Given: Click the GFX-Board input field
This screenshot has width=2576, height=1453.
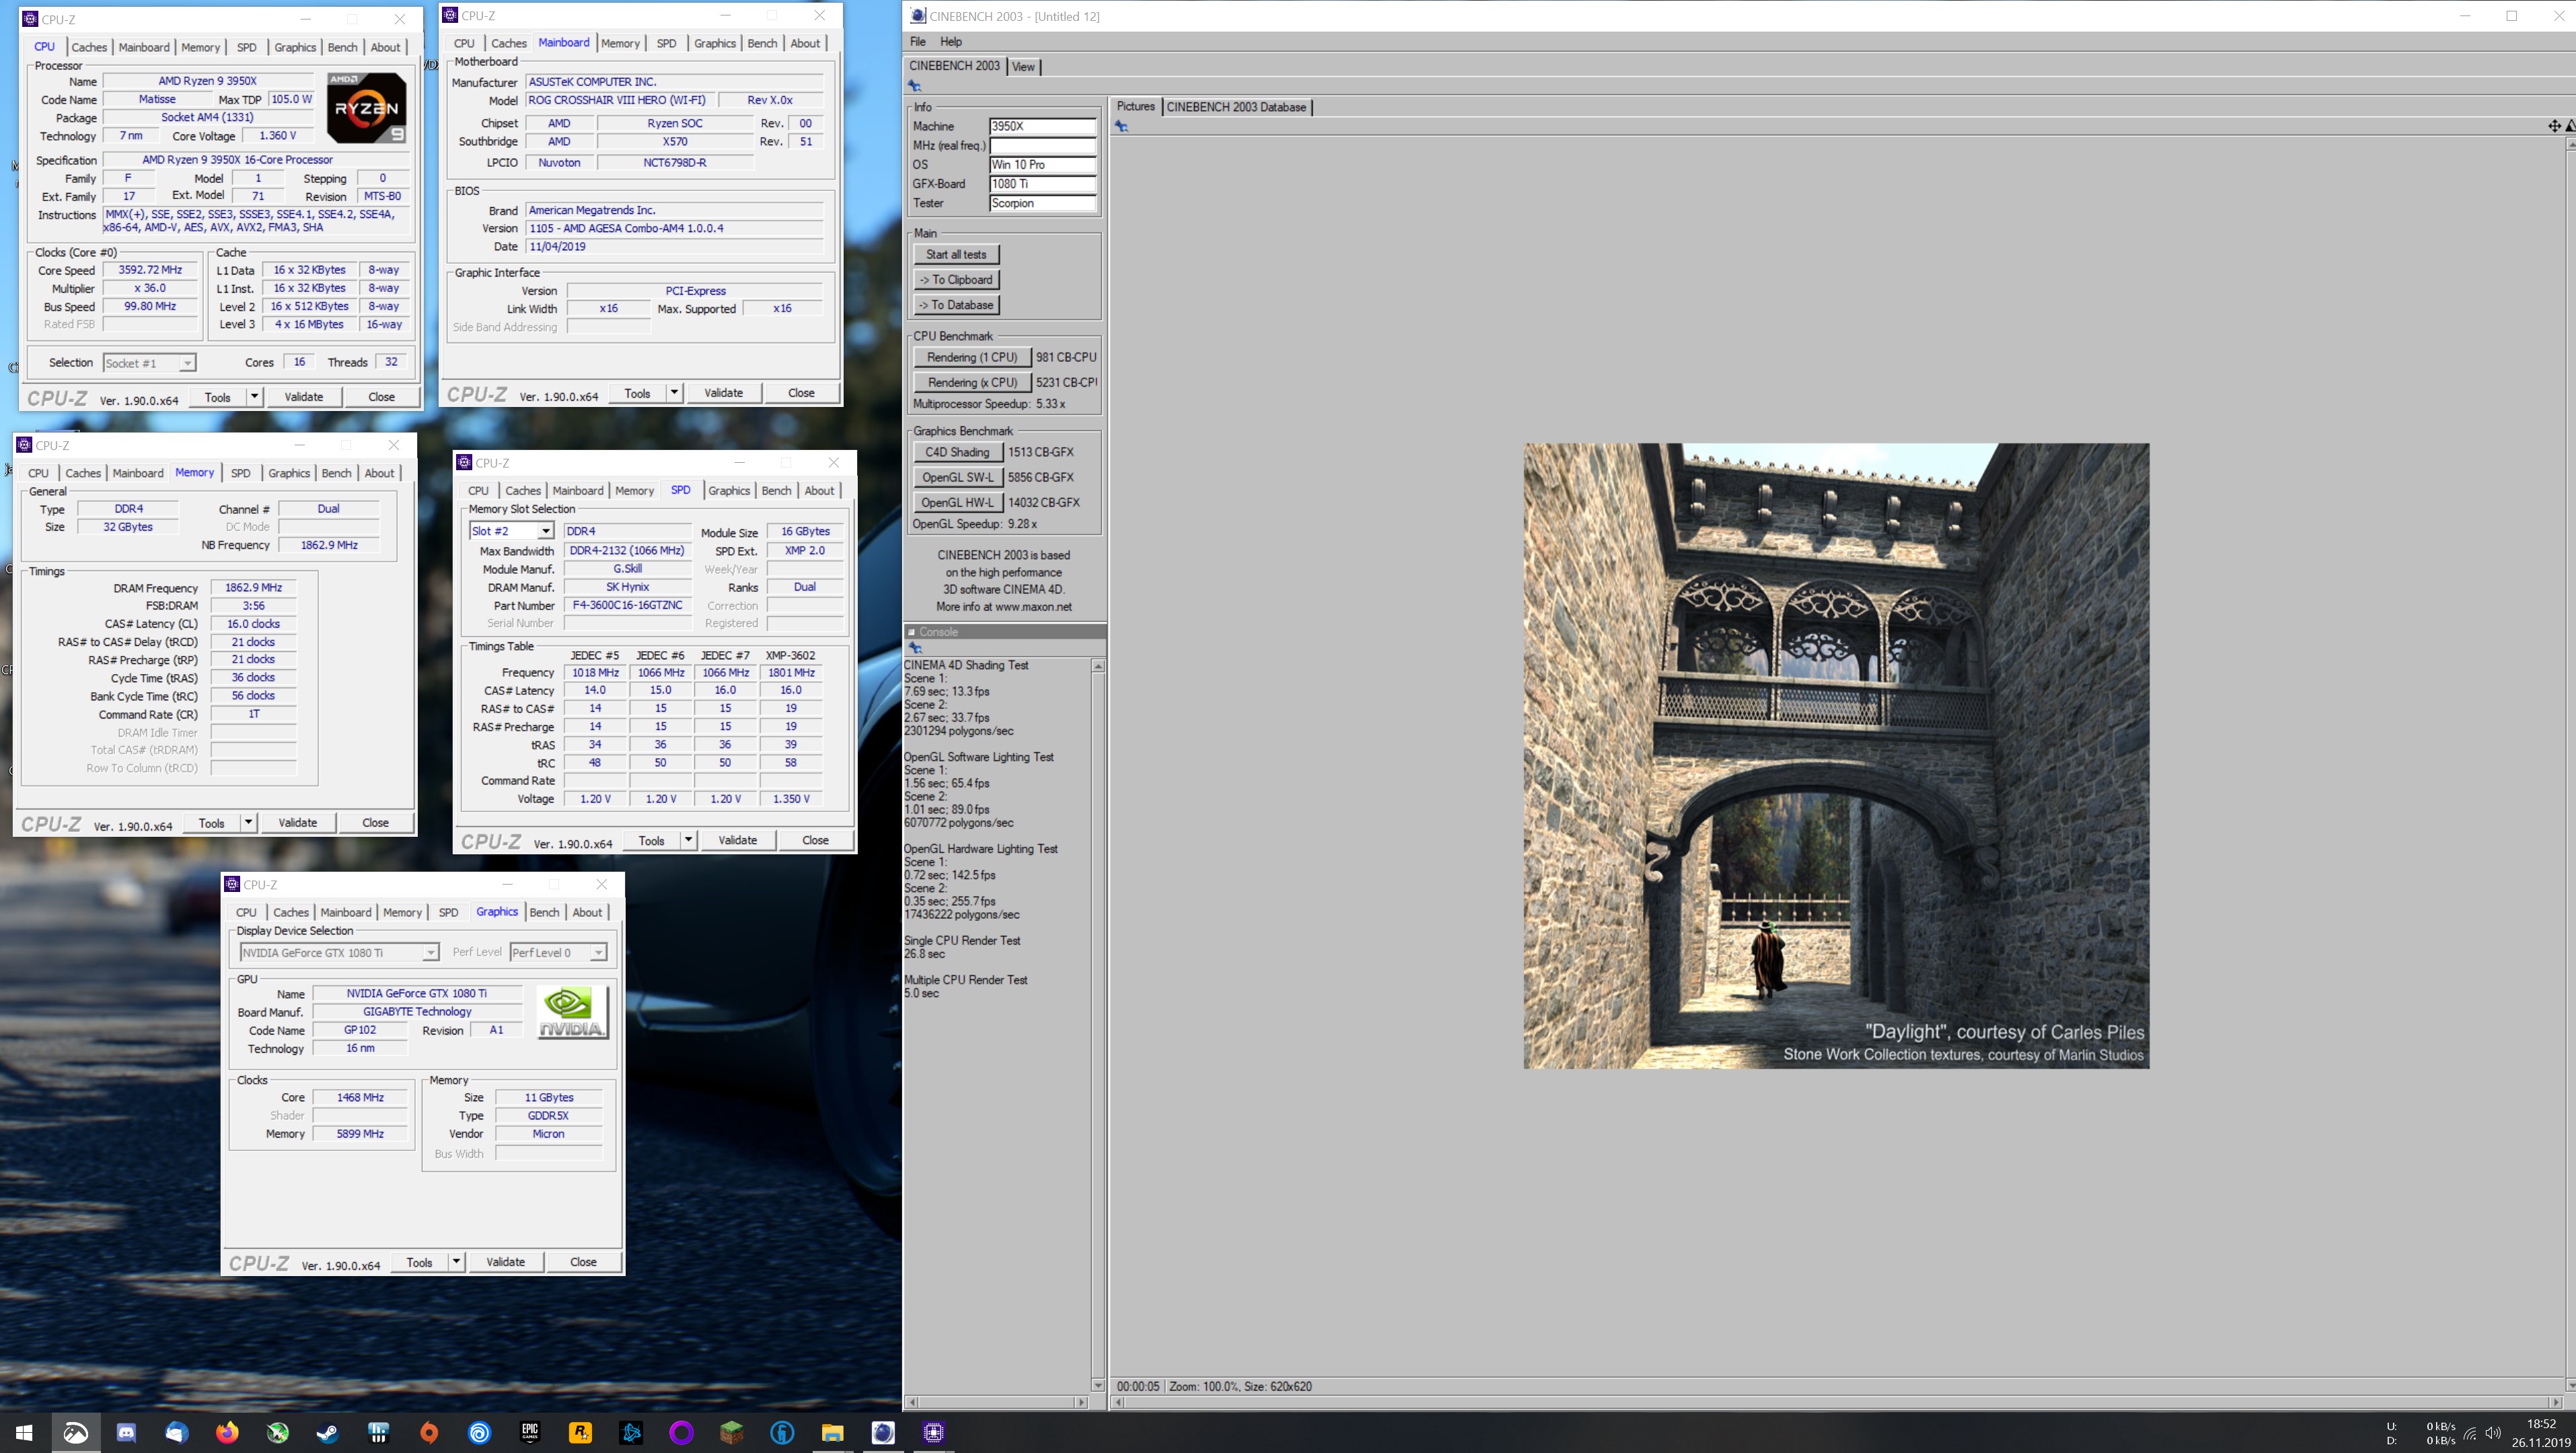Looking at the screenshot, I should tap(1042, 184).
